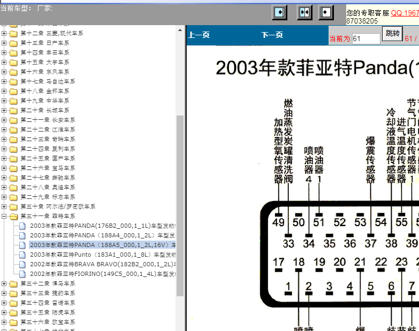Image resolution: width=419 pixels, height=331 pixels.
Task: Click page icon of Punto（183A1_000,1_8L）document
Action: click(22, 255)
